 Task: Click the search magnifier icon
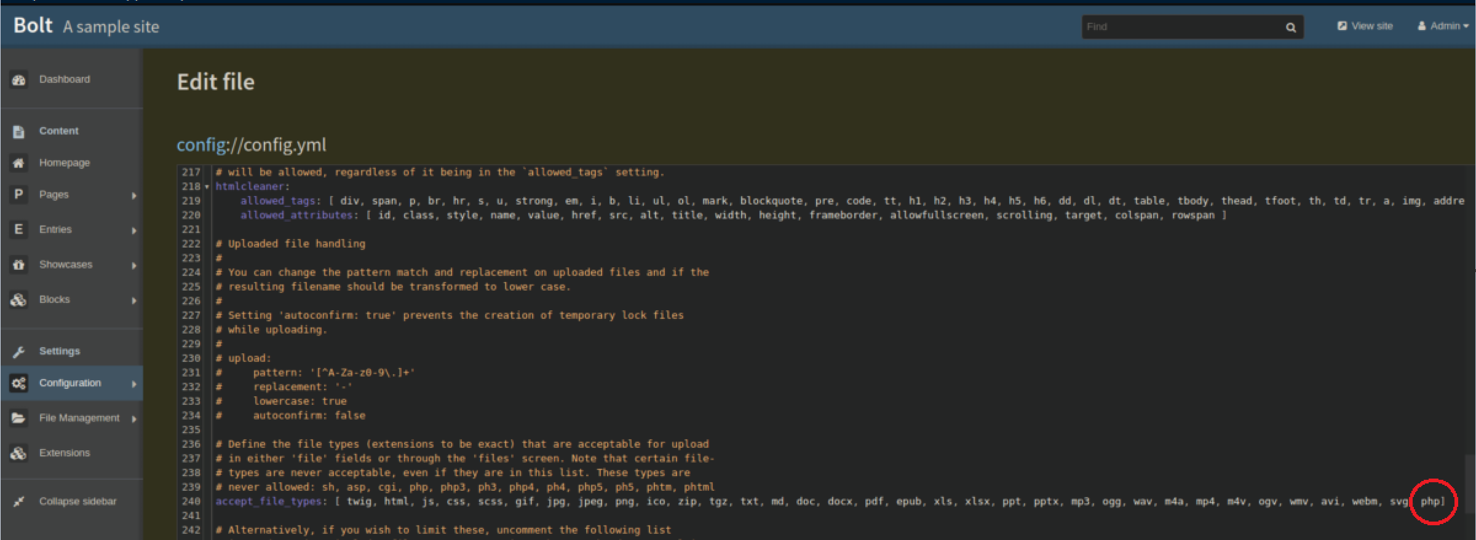[x=1290, y=27]
